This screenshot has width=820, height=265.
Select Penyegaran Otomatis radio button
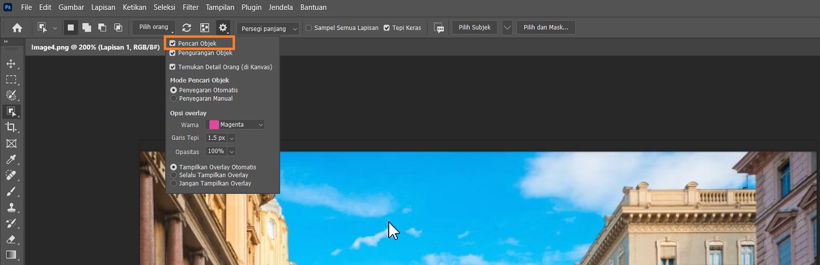coord(174,90)
